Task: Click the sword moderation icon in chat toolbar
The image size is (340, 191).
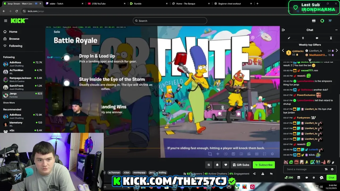Action: click(289, 38)
